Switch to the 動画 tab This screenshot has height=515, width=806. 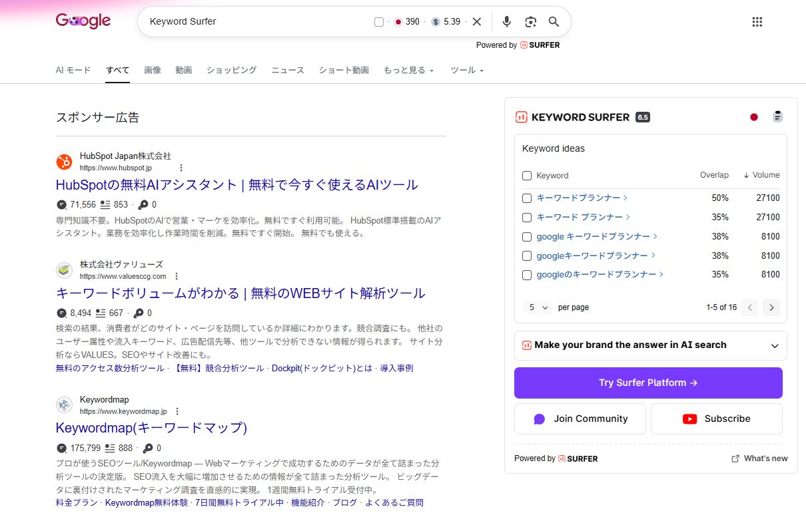tap(184, 70)
